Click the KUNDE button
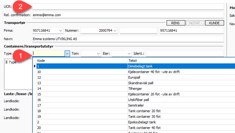This screenshot has height=133, width=235. tap(214, 23)
